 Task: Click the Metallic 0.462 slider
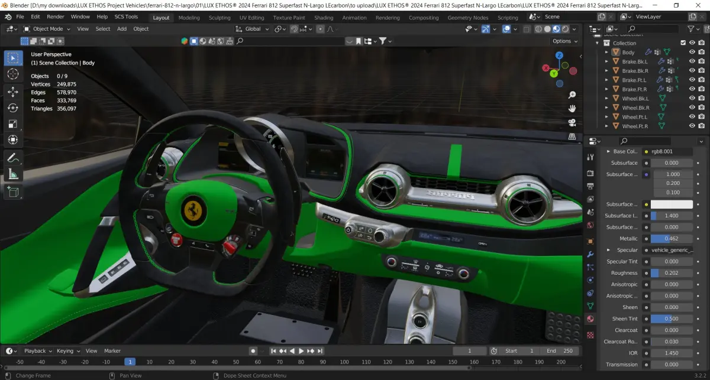[x=672, y=239]
